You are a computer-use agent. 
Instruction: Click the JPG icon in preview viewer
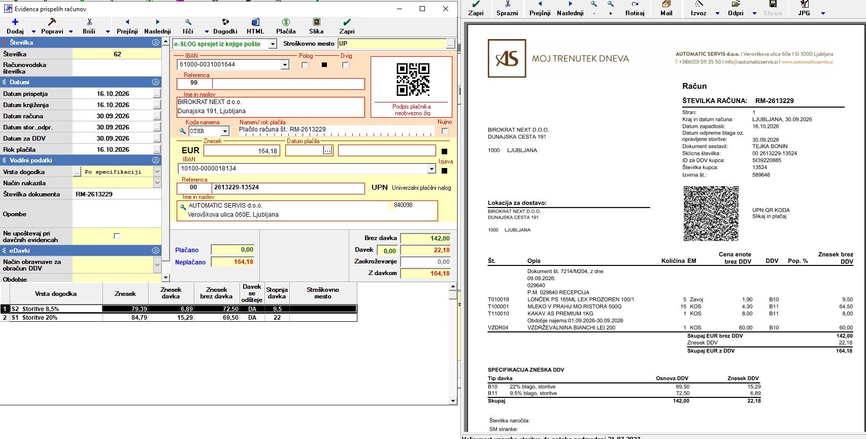804,4
